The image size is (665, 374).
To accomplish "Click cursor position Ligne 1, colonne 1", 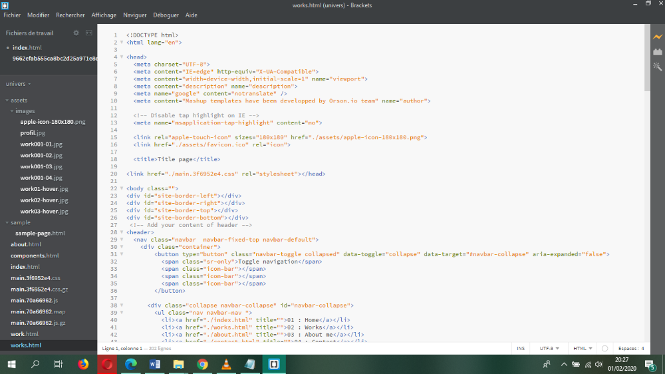I will (122, 348).
